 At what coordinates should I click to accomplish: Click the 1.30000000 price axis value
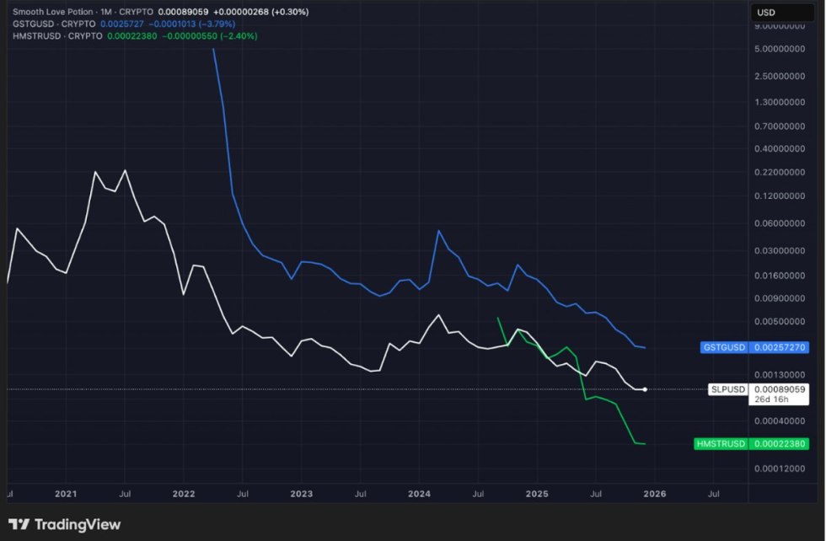[x=780, y=102]
